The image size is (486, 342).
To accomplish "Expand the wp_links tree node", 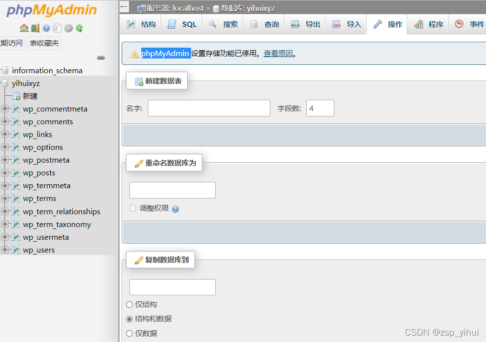I will coord(4,134).
